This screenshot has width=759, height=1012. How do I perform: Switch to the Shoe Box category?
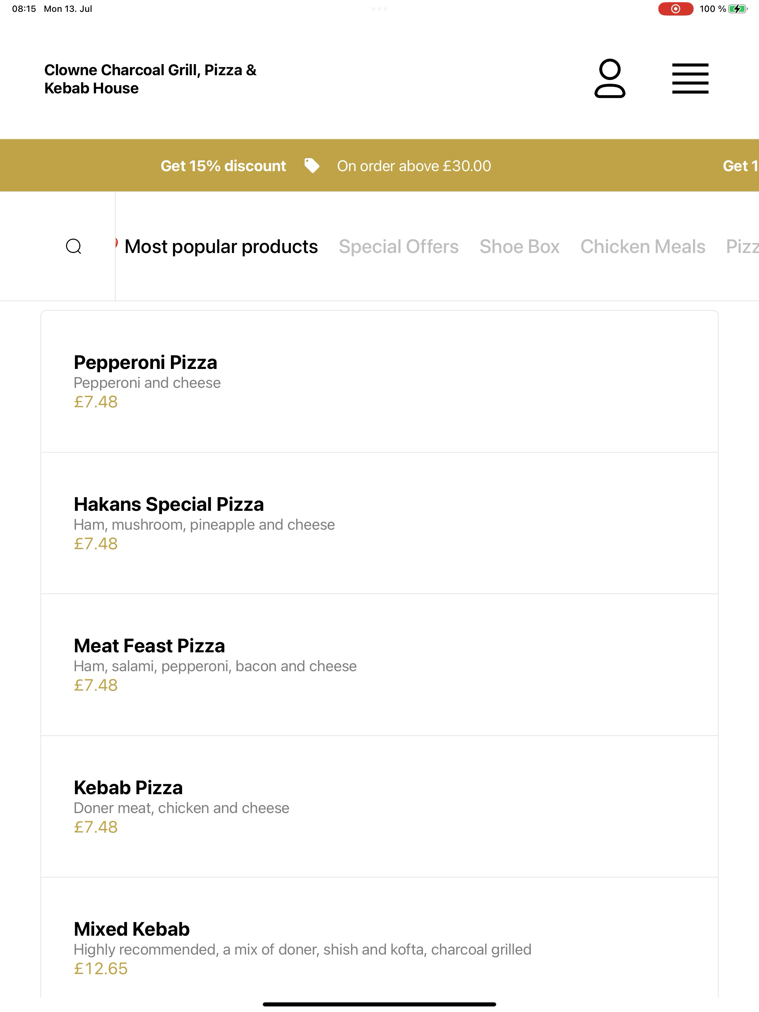click(519, 247)
